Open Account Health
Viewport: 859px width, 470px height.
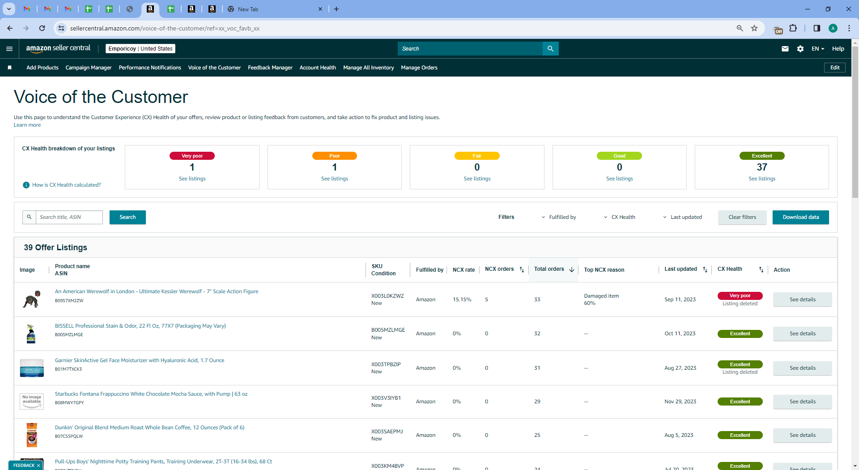pyautogui.click(x=318, y=68)
